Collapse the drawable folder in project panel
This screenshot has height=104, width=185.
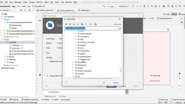(5, 42)
